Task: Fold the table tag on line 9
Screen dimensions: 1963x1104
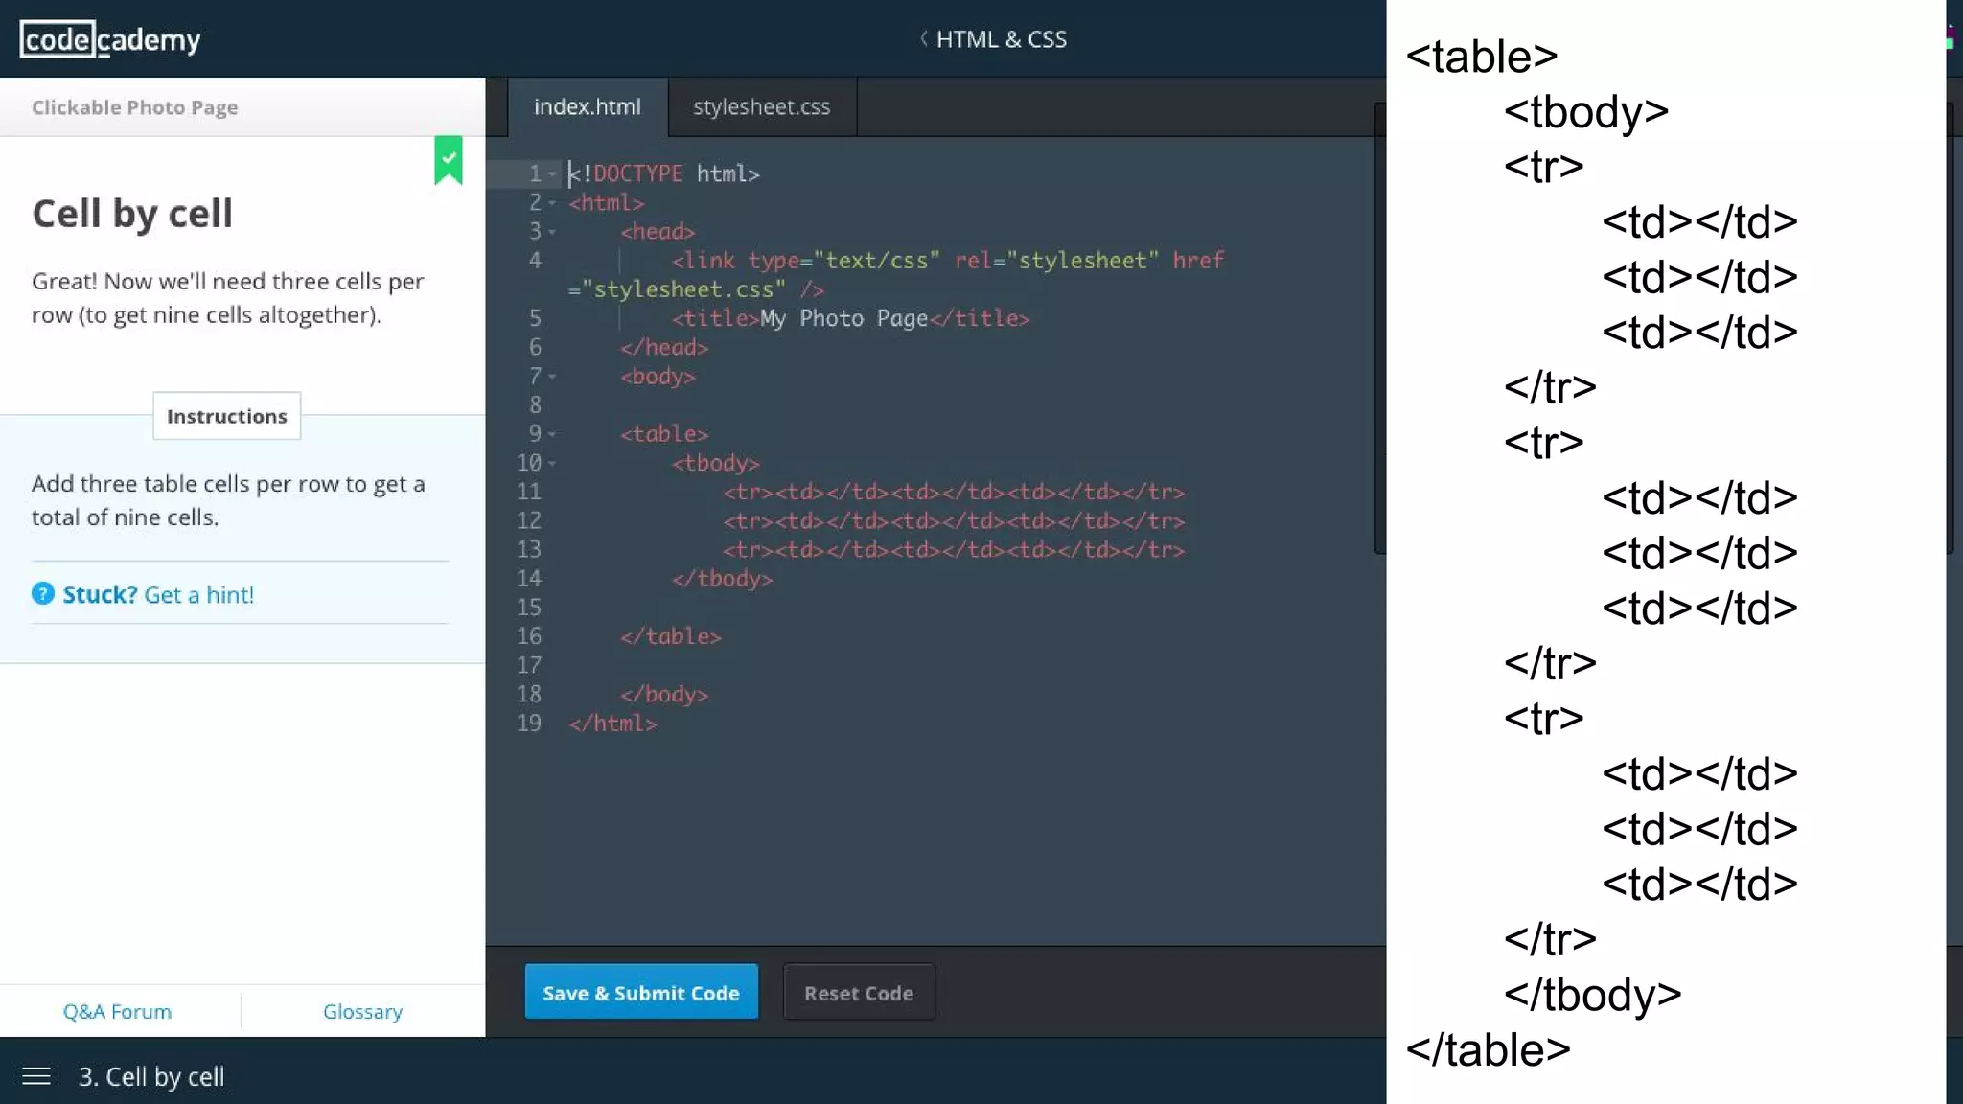Action: 552,434
